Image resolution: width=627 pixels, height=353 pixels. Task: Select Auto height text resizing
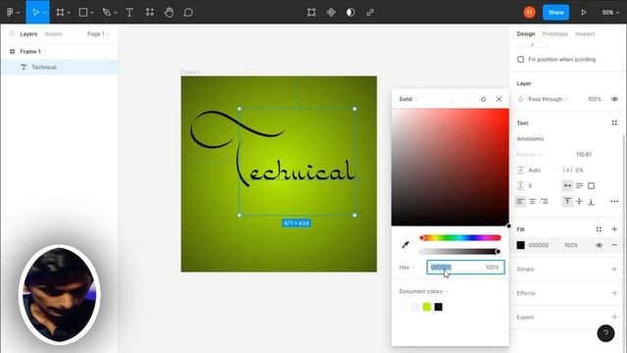click(x=579, y=185)
